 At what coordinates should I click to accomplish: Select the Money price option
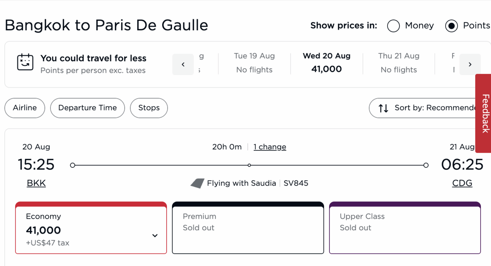(x=393, y=26)
